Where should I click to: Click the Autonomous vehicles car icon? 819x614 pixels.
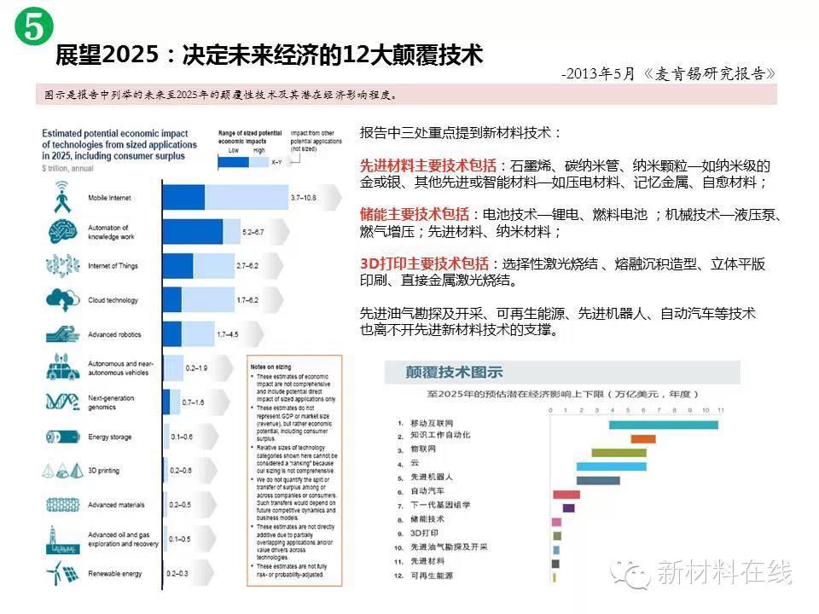tap(63, 368)
